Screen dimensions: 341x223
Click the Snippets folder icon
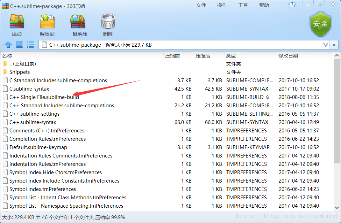5,72
